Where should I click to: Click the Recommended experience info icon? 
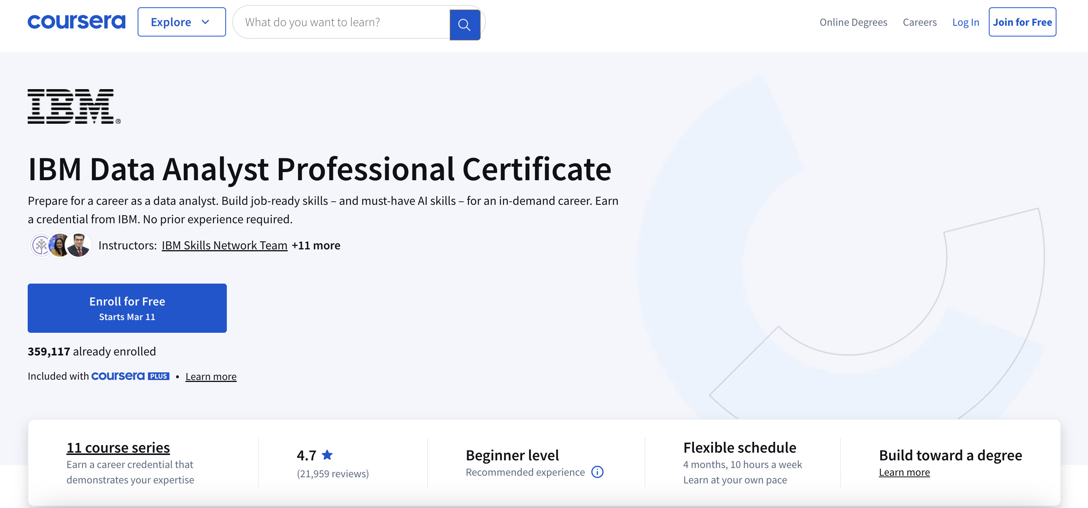[597, 471]
